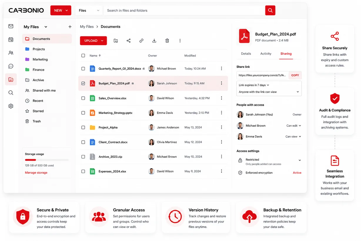Sort by the Modified column header
The width and height of the screenshot is (361, 241).
(190, 56)
